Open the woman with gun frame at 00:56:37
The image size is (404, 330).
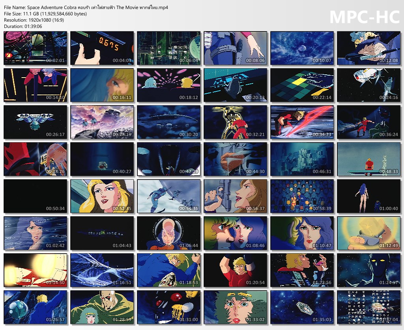point(236,196)
